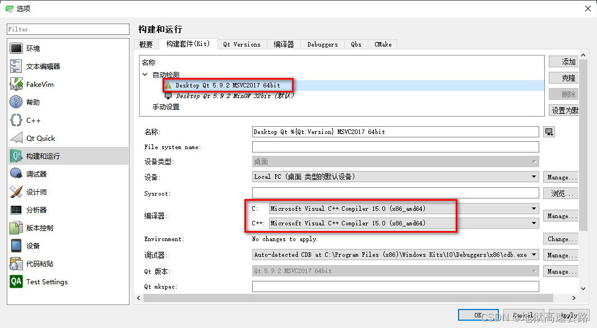Select the 帮助 question mark icon

coord(16,102)
